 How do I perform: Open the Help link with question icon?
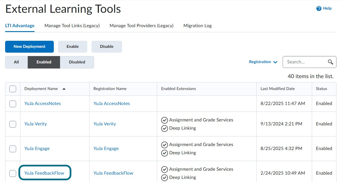[x=324, y=8]
